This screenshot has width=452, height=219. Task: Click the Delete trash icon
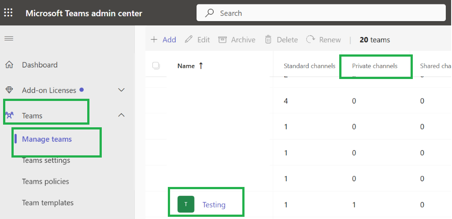pos(268,39)
